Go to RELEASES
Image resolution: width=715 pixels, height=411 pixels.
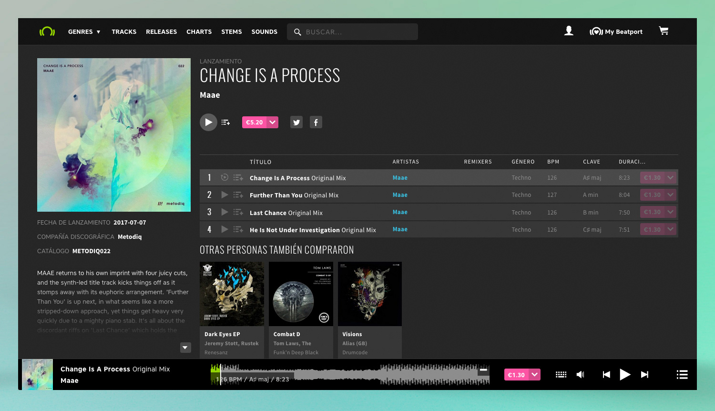click(162, 32)
